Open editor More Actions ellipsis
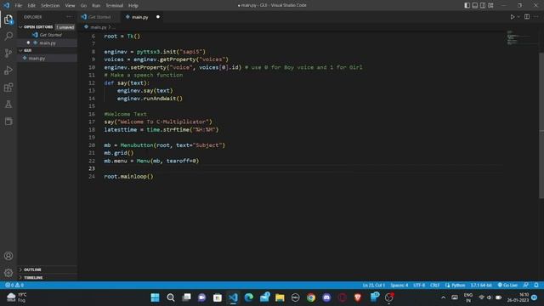Image resolution: width=544 pixels, height=306 pixels. coord(536,17)
